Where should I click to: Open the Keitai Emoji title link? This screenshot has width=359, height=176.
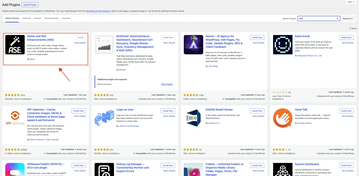[x=302, y=36]
